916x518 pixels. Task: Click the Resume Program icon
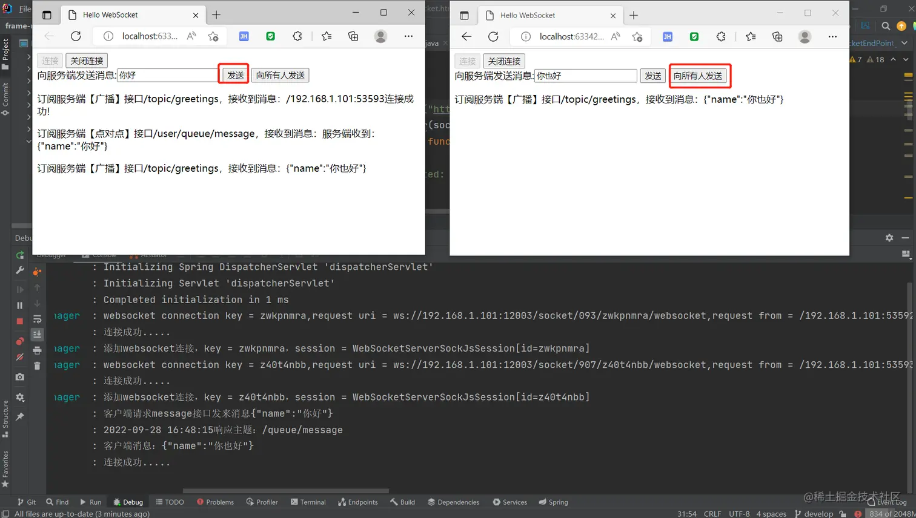[x=20, y=289]
